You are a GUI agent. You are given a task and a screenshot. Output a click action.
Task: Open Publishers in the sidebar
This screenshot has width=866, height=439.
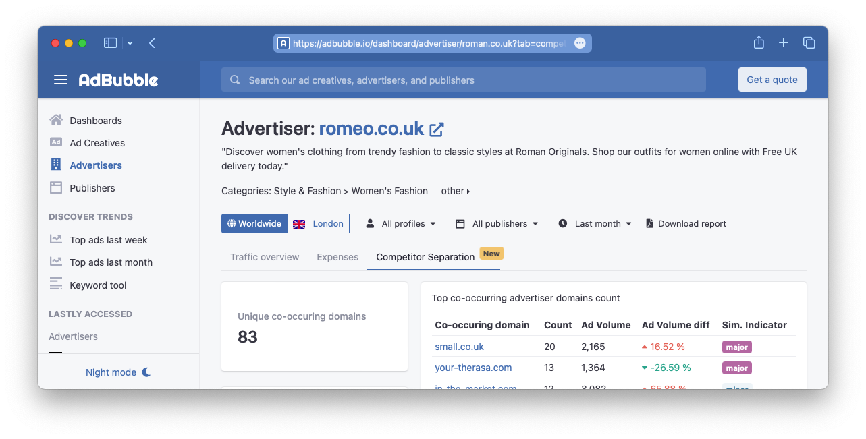[92, 188]
